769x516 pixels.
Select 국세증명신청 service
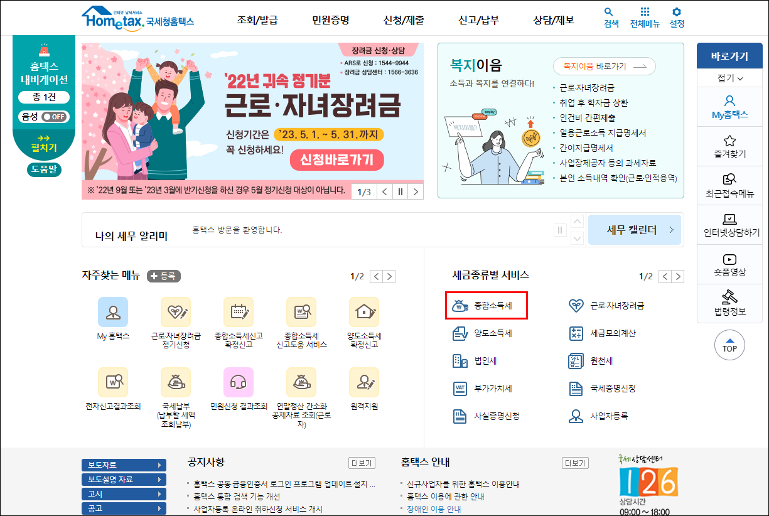click(x=602, y=389)
